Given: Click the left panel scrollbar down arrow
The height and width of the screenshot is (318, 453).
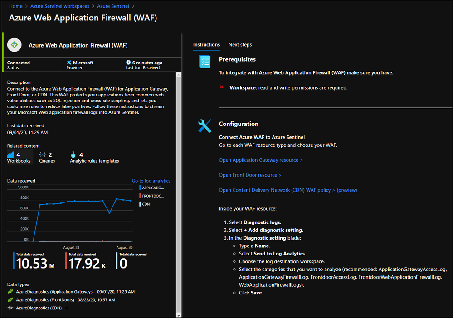Looking at the screenshot, I should tap(179, 315).
